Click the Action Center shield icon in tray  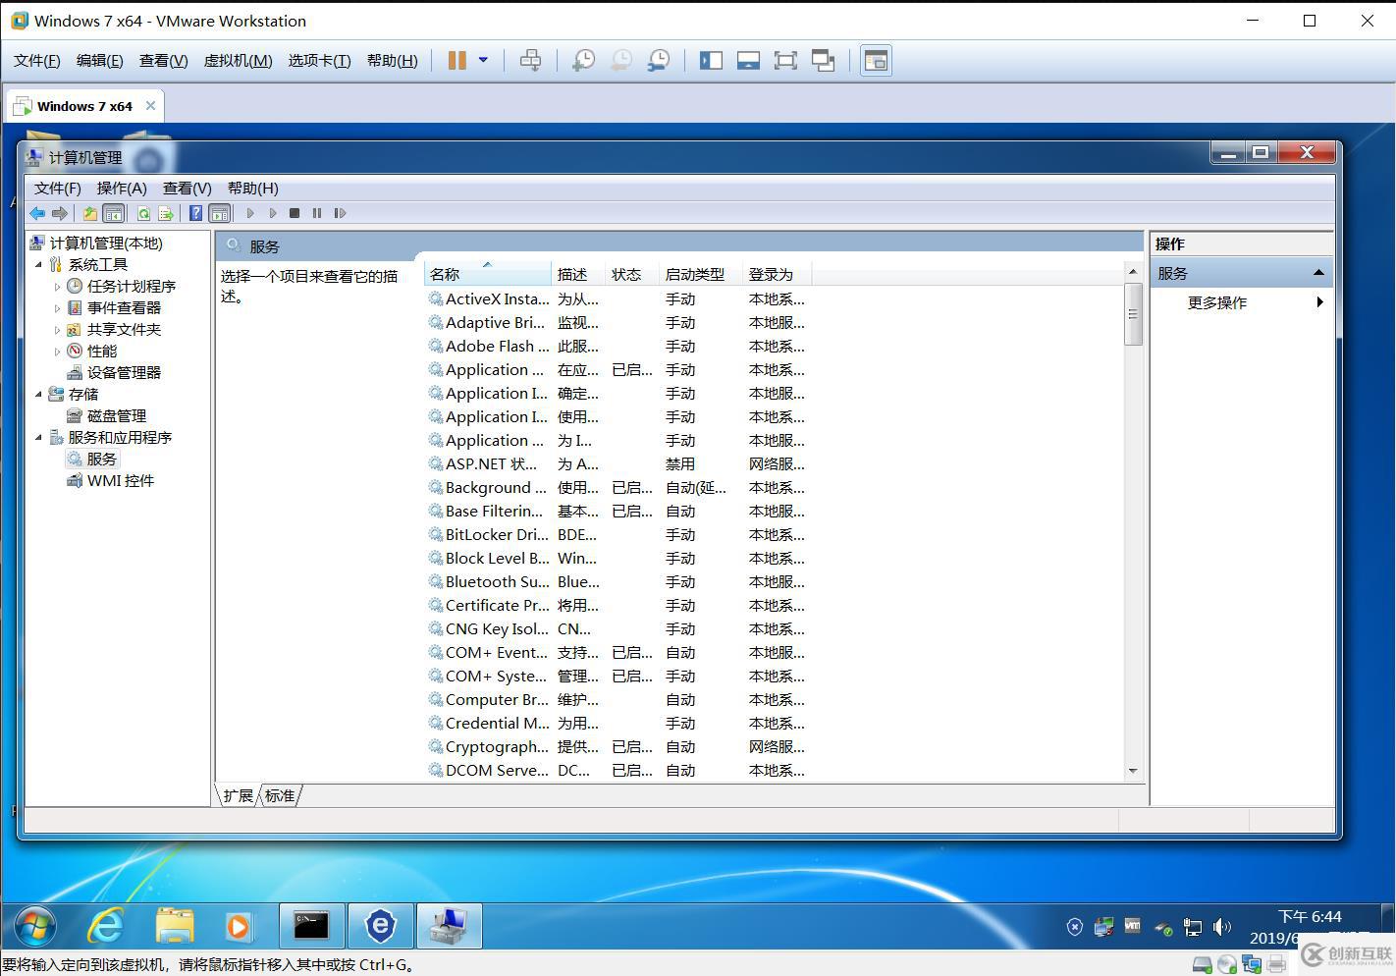coord(1075,926)
